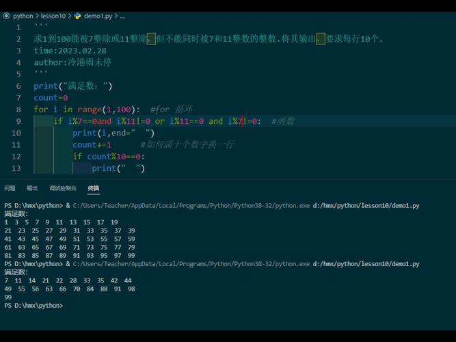Select demo1.py in the breadcrumb path
456x342 pixels.
[x=98, y=16]
